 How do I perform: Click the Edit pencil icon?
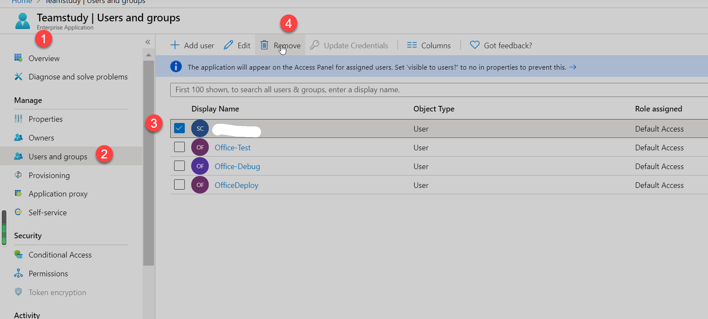(x=228, y=45)
